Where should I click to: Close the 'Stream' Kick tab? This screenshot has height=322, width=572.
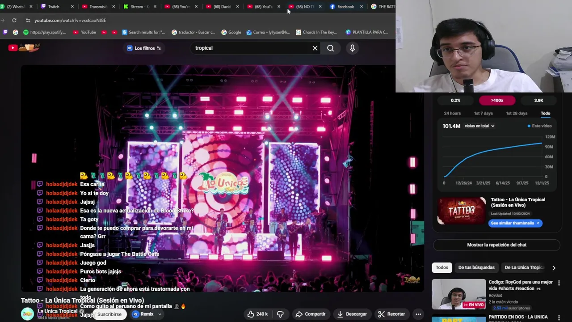(x=155, y=7)
